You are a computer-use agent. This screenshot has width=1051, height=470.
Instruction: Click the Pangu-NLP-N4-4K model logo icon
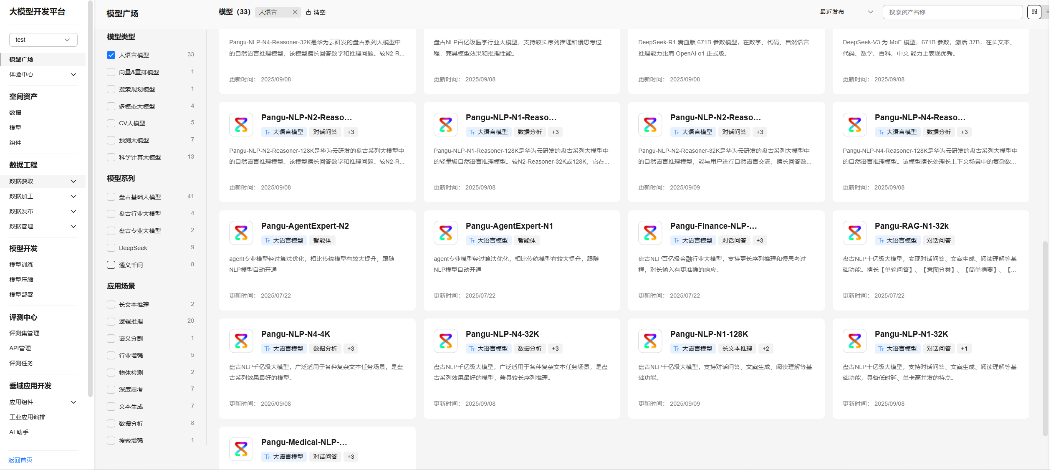click(241, 341)
